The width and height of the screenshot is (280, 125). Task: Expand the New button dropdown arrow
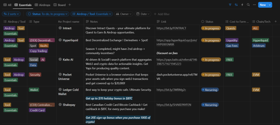[270, 5]
